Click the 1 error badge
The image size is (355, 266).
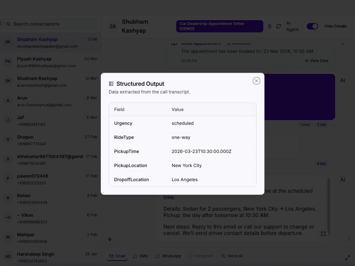pyautogui.click(x=305, y=125)
